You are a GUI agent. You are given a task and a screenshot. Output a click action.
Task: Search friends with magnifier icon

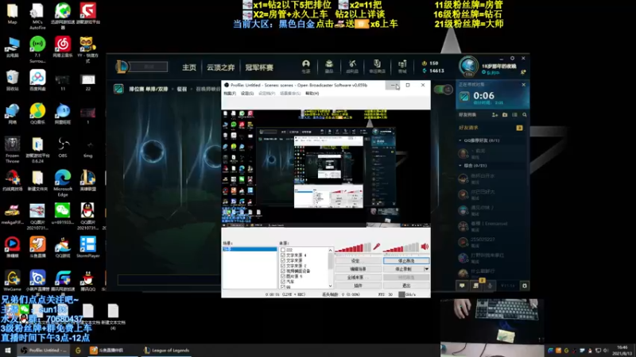(x=525, y=115)
